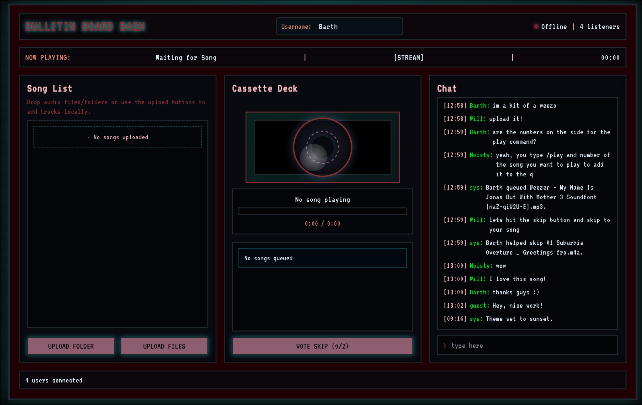This screenshot has height=405, width=642.
Task: Click the '4 listeners' counter
Action: (599, 27)
